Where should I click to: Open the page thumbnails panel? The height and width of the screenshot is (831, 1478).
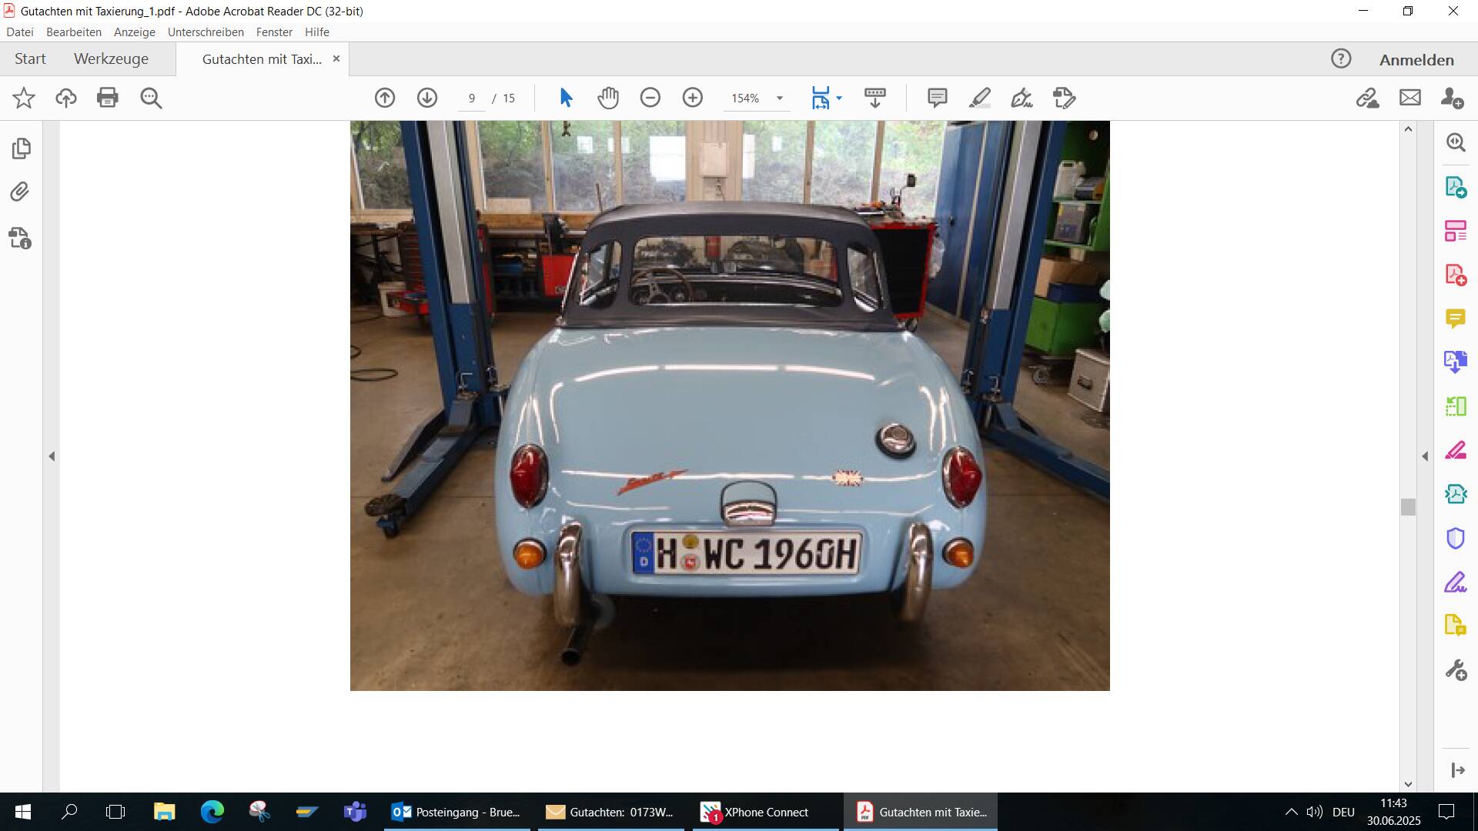pos(21,148)
